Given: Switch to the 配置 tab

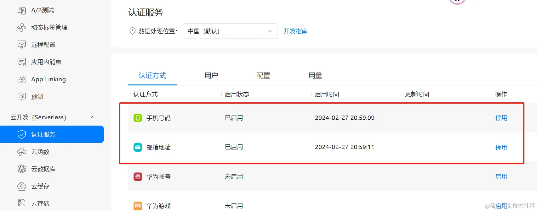Looking at the screenshot, I should click(263, 76).
